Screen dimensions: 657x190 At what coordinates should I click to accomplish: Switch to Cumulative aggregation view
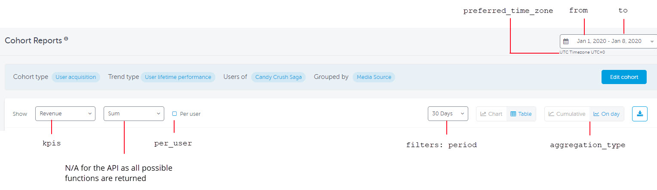tap(567, 114)
